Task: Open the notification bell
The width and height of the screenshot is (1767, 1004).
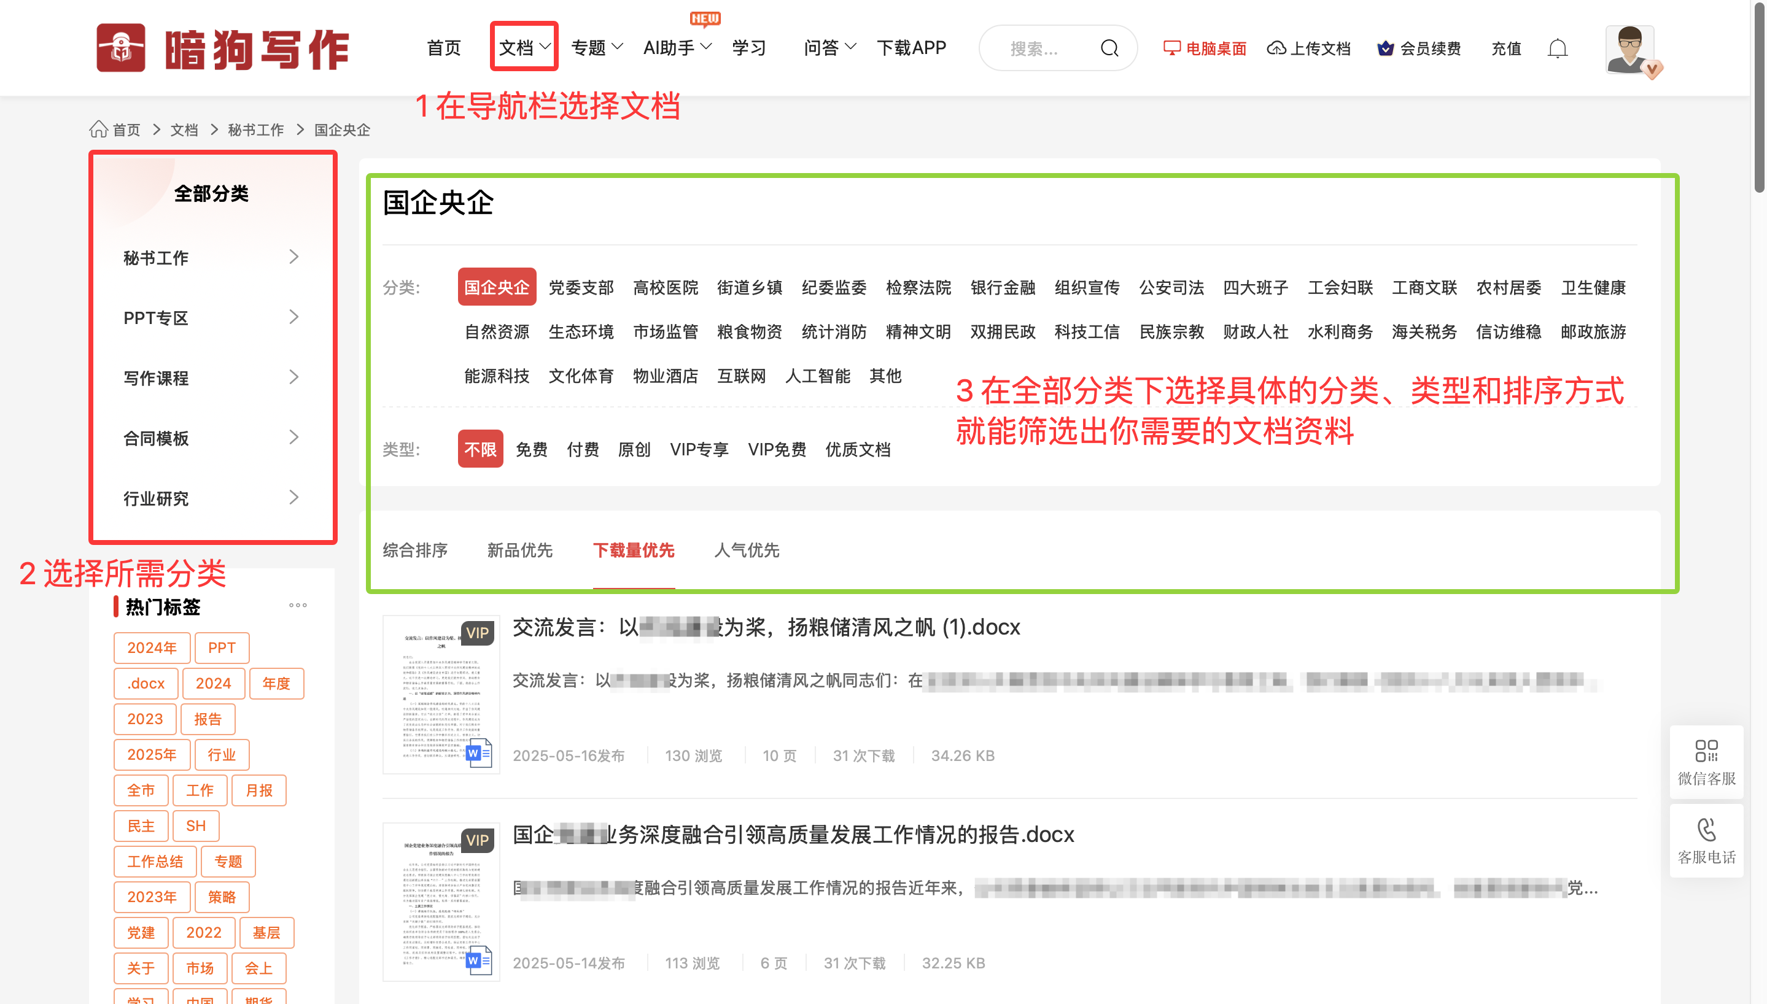Action: pyautogui.click(x=1558, y=48)
